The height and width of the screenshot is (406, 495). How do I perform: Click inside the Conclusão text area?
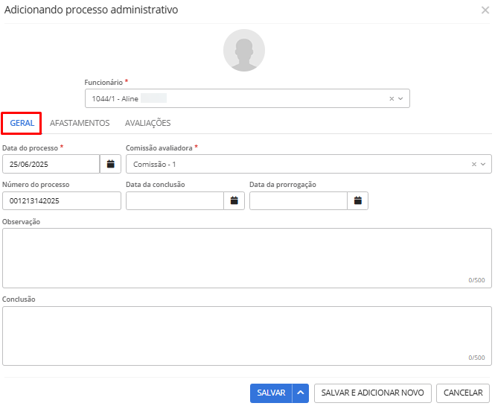point(247,336)
